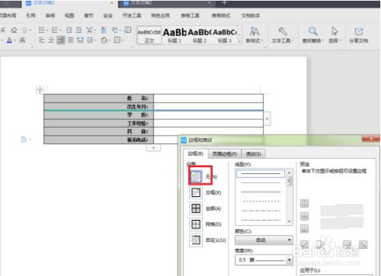The width and height of the screenshot is (381, 276).
Task: Switch to the 底纹 (Shading) tab
Action: pos(254,154)
